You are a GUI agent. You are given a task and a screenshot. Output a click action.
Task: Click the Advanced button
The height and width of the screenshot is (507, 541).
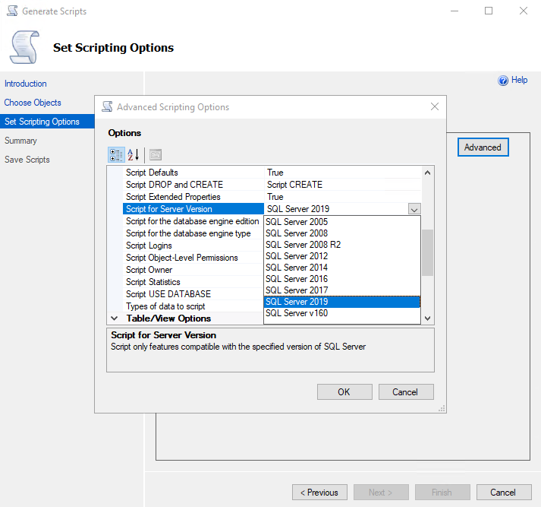[x=483, y=147]
